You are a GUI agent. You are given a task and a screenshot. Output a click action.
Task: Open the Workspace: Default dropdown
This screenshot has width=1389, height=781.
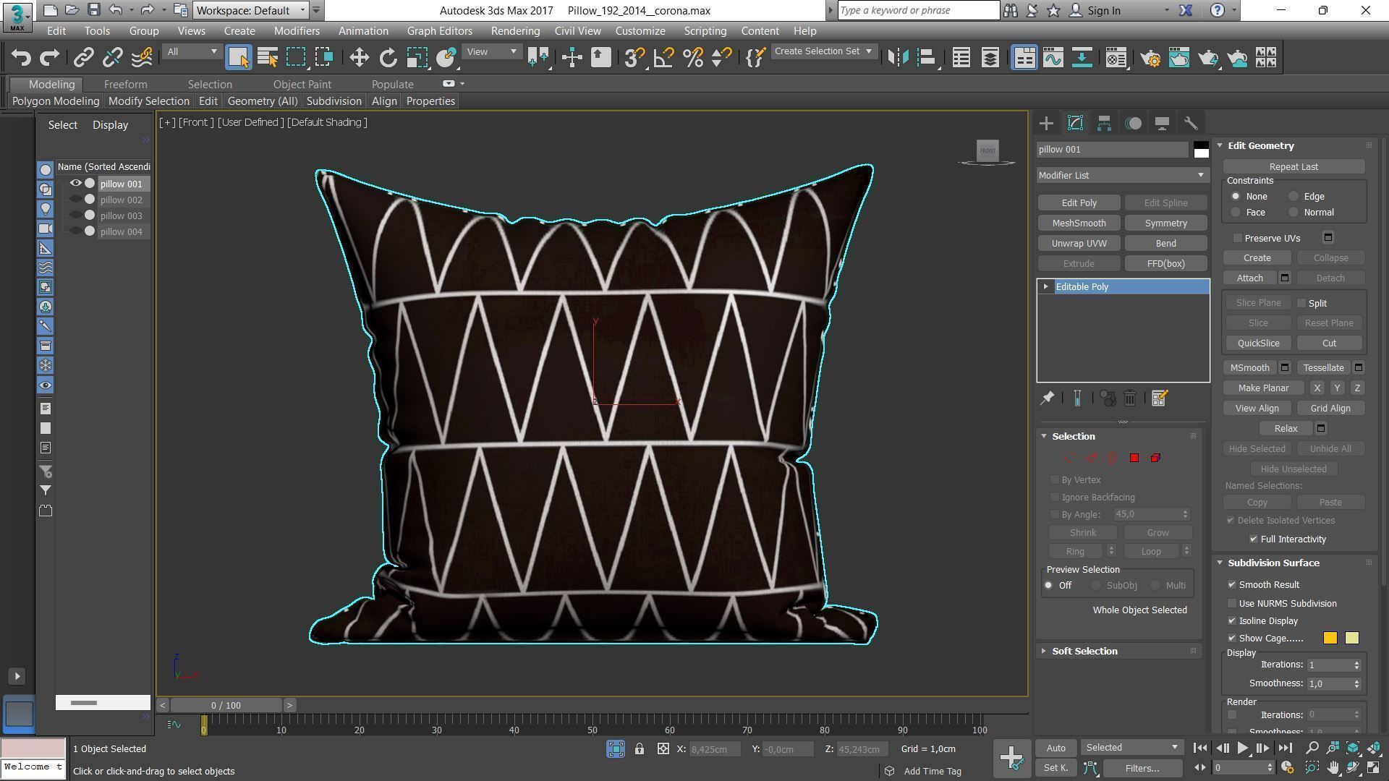tap(251, 10)
